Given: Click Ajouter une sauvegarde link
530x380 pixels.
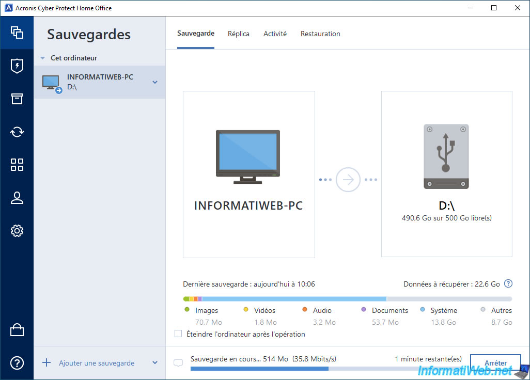Looking at the screenshot, I should [x=97, y=363].
